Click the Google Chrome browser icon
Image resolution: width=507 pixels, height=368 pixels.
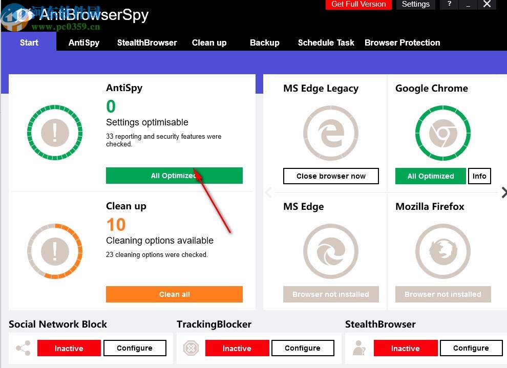point(442,133)
